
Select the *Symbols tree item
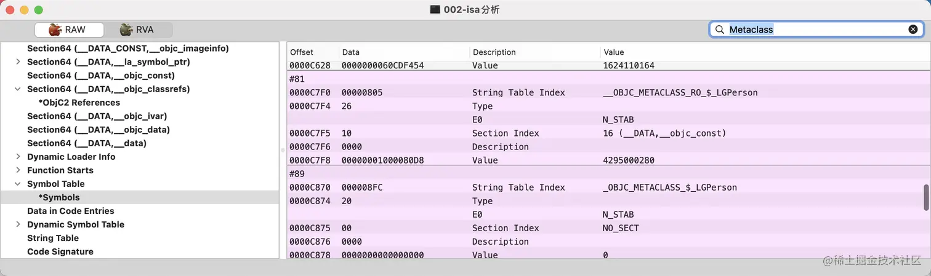tap(59, 197)
